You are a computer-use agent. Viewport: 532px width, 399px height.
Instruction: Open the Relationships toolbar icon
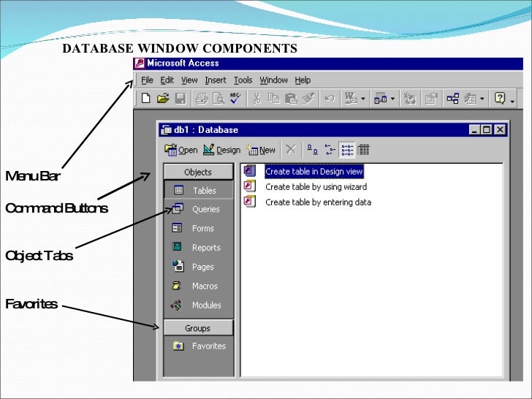452,99
